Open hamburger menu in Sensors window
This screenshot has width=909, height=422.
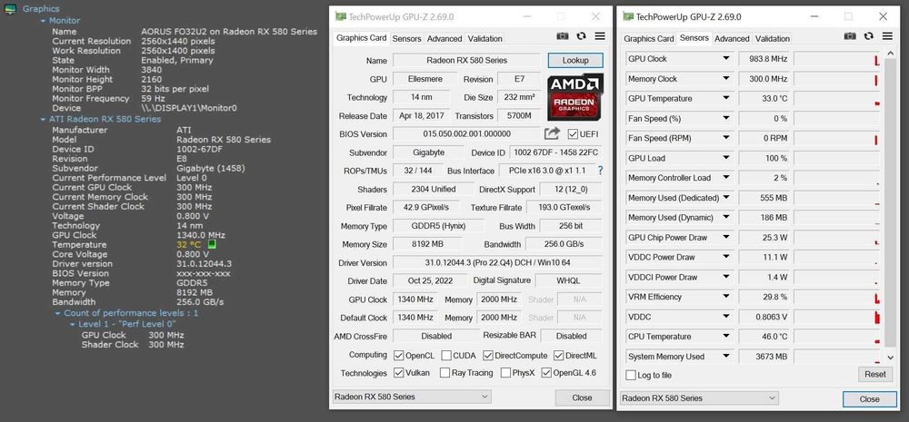tap(887, 36)
